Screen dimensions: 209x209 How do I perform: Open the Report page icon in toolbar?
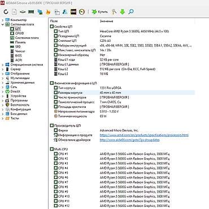14,12
